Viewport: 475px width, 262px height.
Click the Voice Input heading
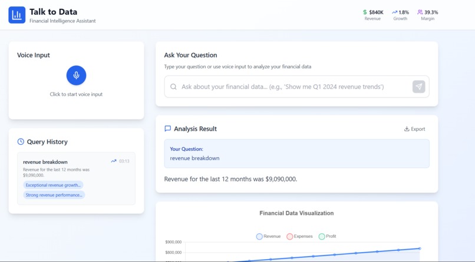(x=34, y=55)
